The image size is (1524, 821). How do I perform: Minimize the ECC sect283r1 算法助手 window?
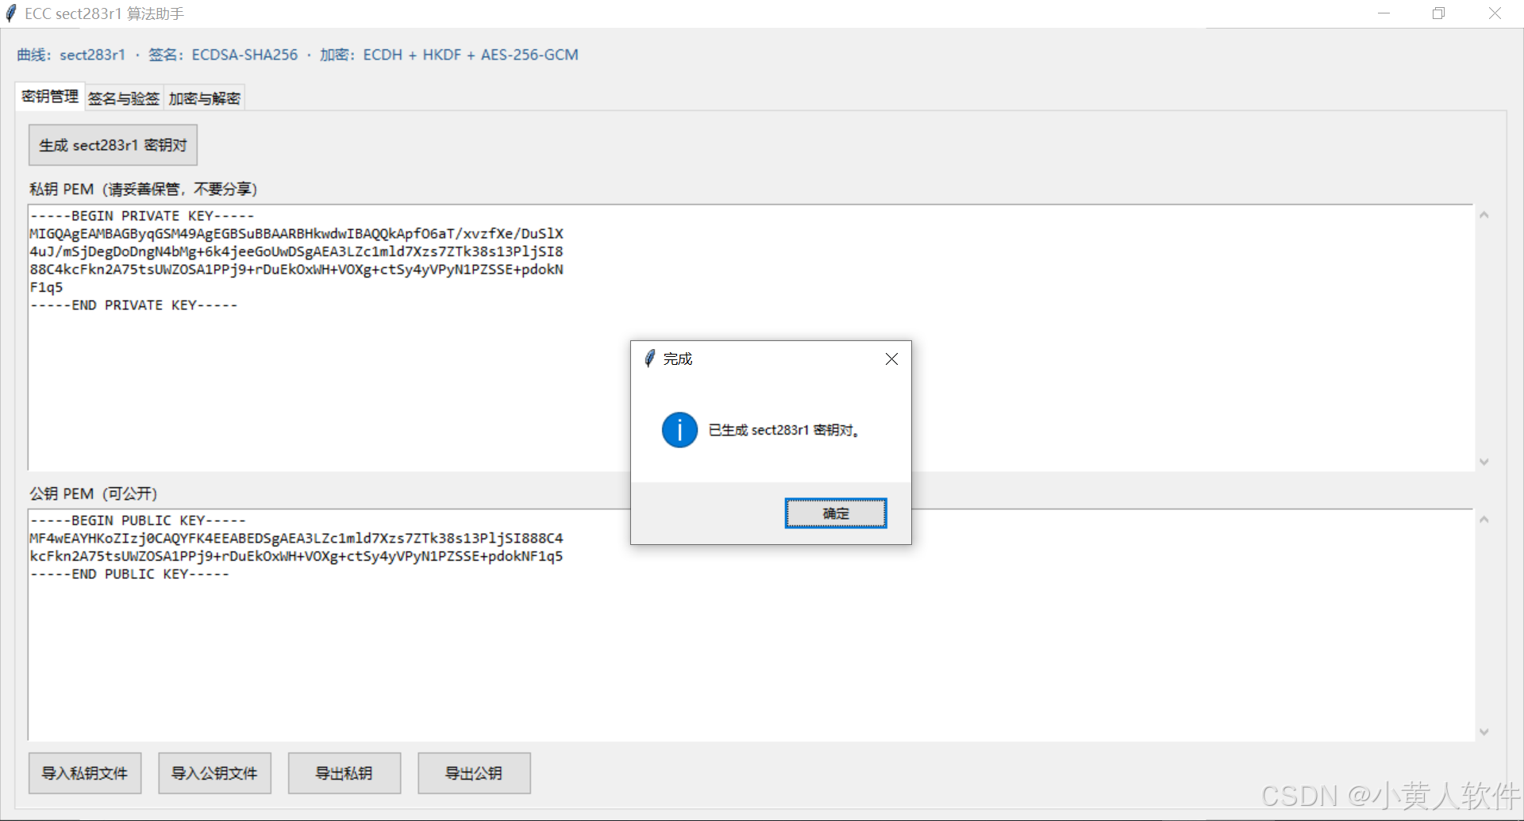pyautogui.click(x=1384, y=13)
